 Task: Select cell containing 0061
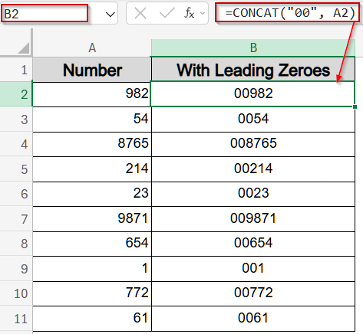pos(253,319)
